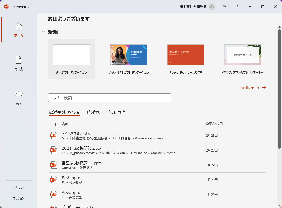This screenshot has width=282, height=208.
Task: Select カメオ全社員プレゼンテーション template
Action: point(129,59)
